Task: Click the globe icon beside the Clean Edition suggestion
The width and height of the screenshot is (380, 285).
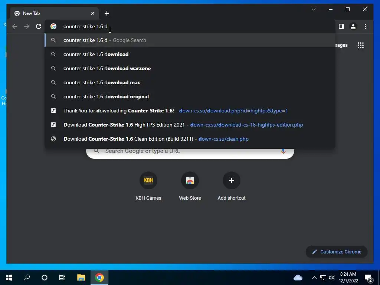Action: 53,139
